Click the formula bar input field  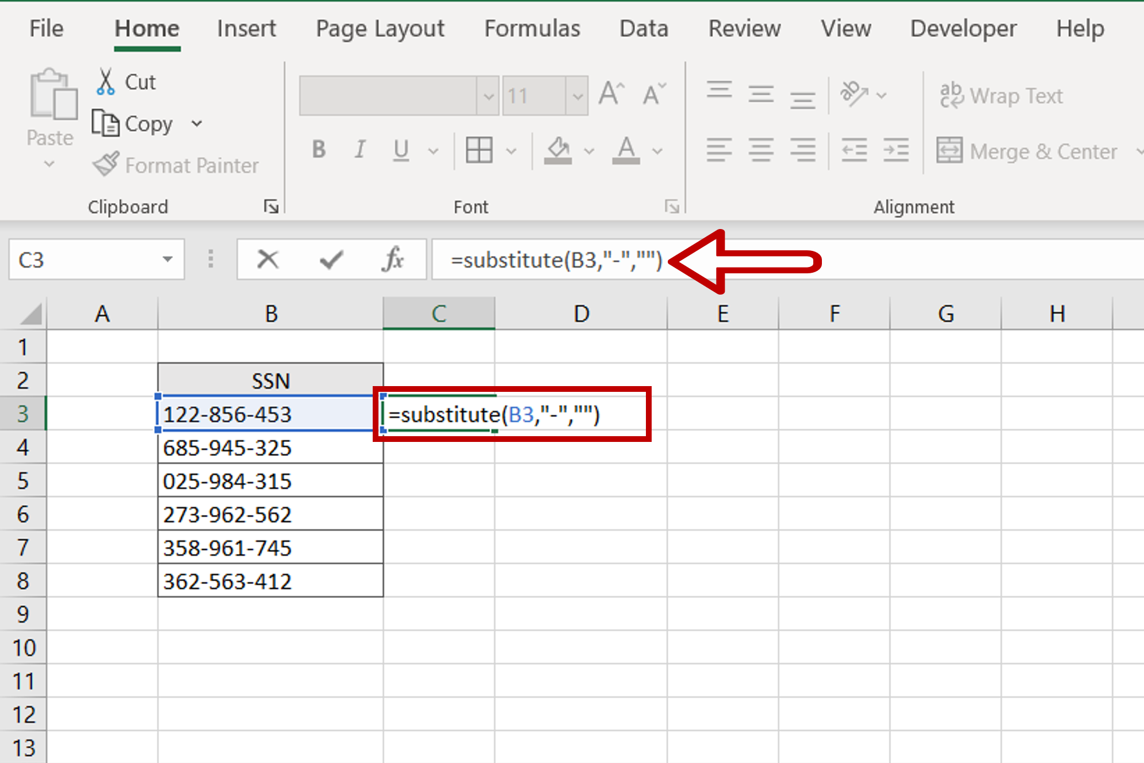coord(553,261)
